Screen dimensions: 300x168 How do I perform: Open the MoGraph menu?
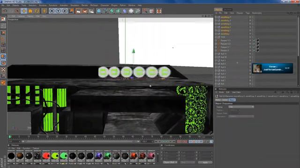coord(94,5)
